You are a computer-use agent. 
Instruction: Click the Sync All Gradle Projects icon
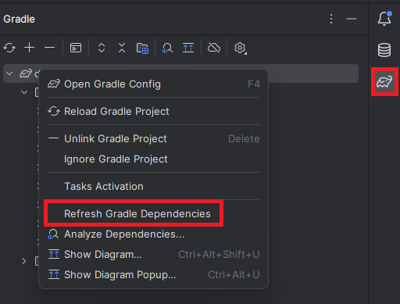click(x=9, y=48)
